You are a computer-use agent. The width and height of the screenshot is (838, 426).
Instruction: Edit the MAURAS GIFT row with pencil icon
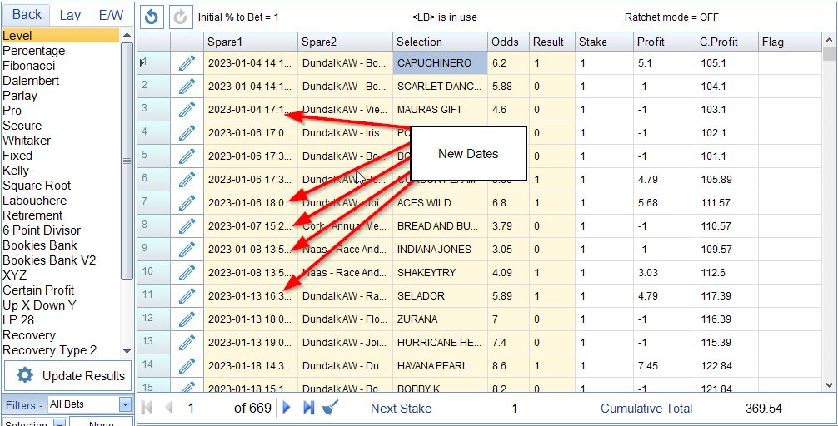point(187,110)
